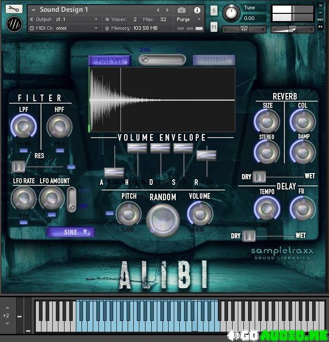Screen dimensions: 329x342
Task: Click the Sustain envelope fader
Action: point(183,148)
